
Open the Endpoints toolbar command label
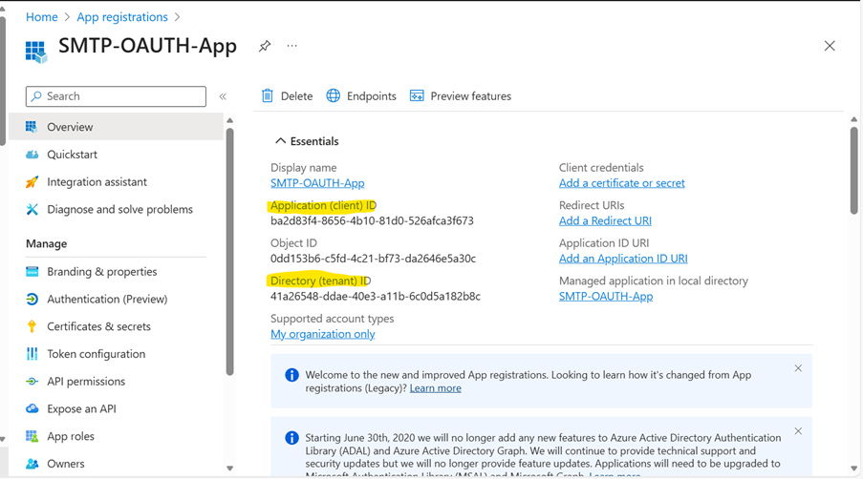(x=372, y=96)
